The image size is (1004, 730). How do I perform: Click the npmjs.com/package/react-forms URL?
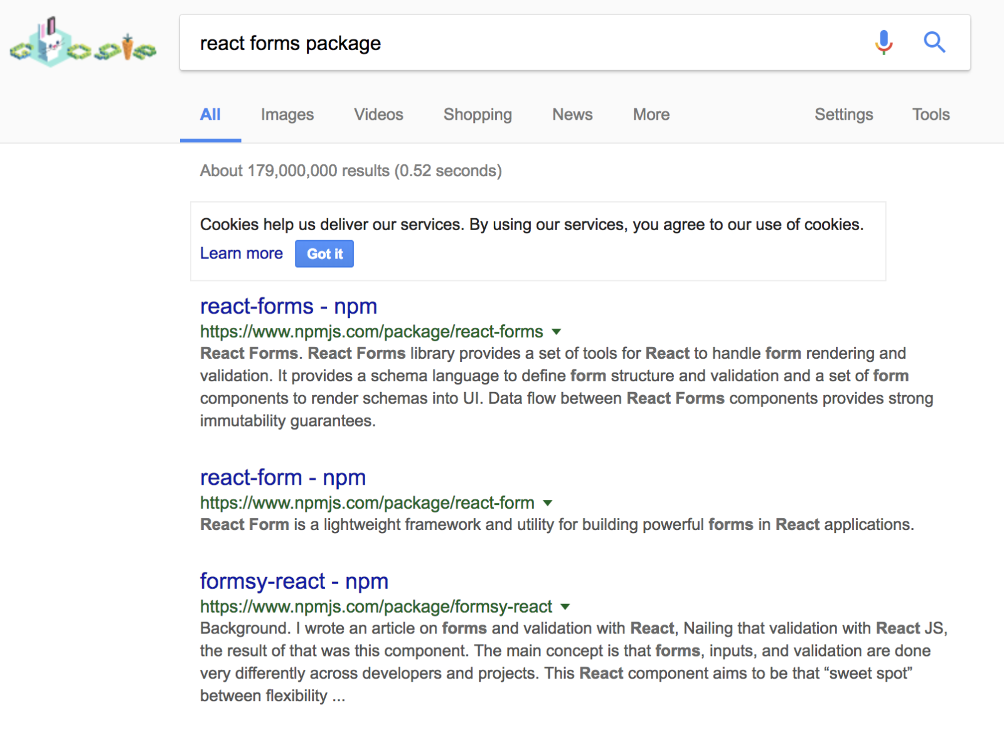pos(371,332)
